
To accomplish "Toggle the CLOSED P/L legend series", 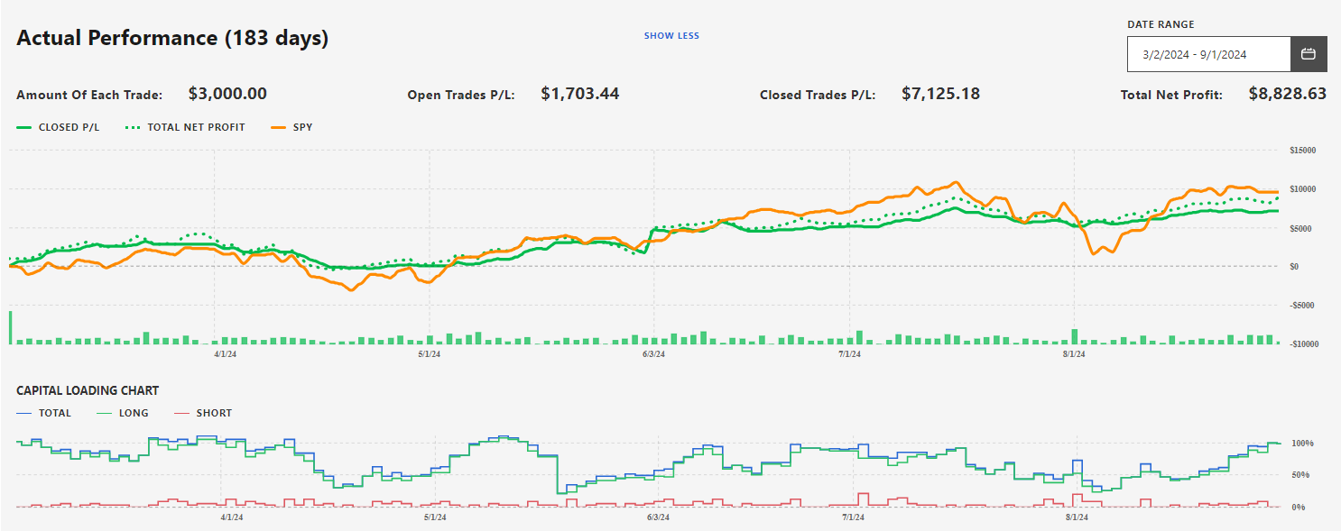I will (x=58, y=128).
